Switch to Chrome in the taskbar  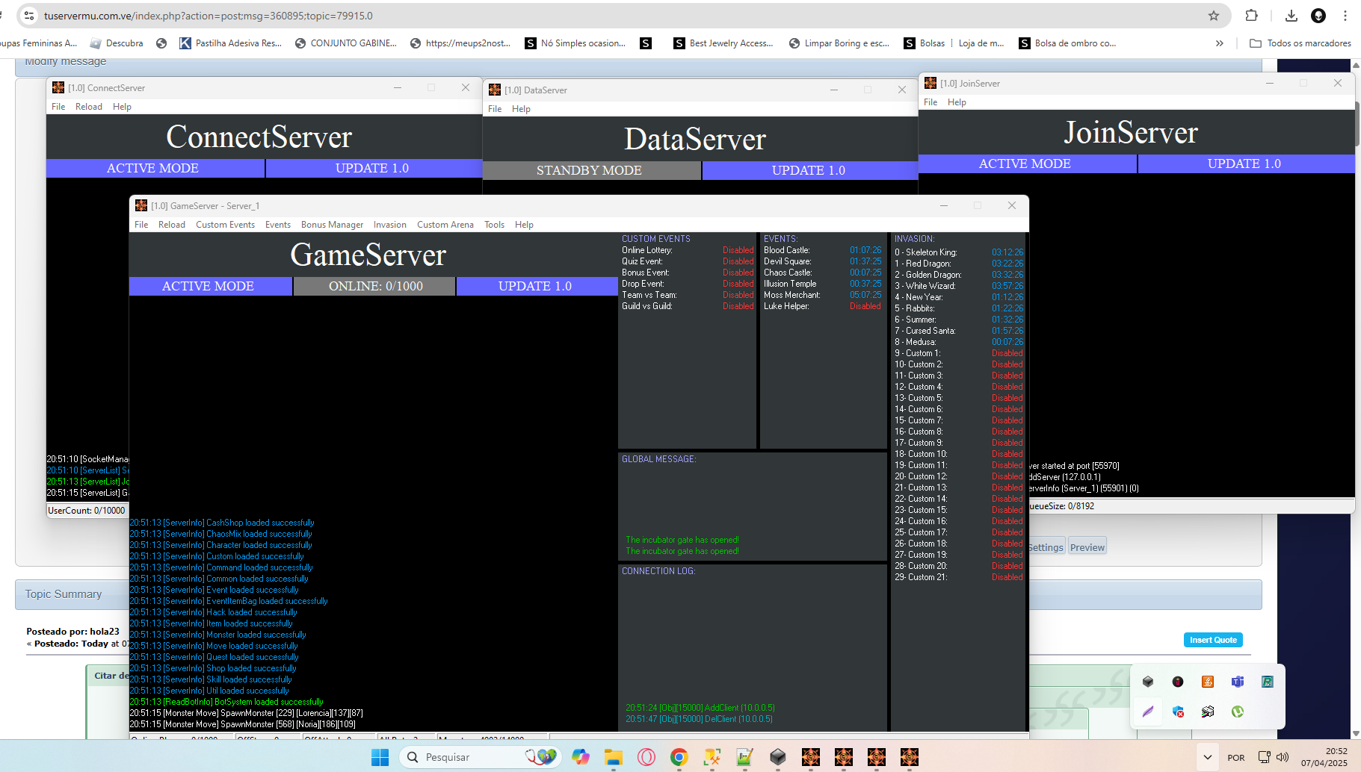(679, 757)
